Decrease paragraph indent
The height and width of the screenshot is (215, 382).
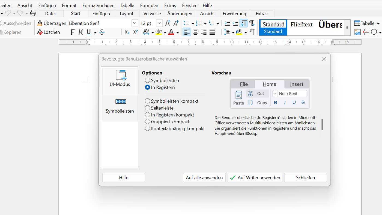coord(235,23)
